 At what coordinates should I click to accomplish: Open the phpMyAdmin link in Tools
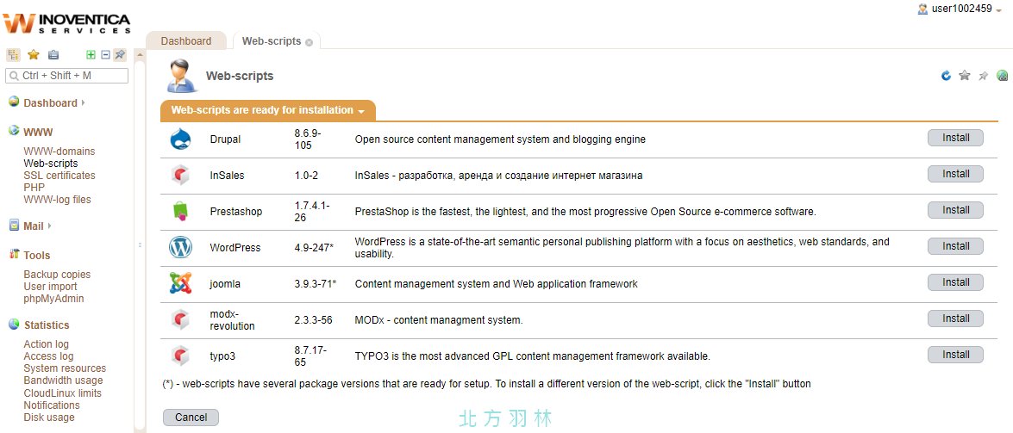pos(53,299)
